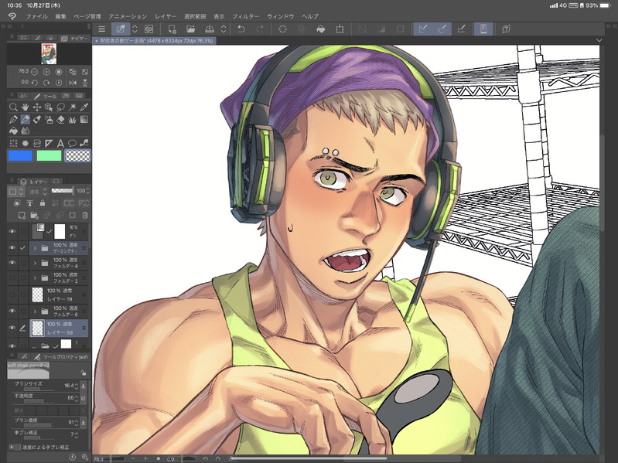Image resolution: width=618 pixels, height=463 pixels.
Task: Click the hamburger menu in command bar
Action: pyautogui.click(x=101, y=29)
